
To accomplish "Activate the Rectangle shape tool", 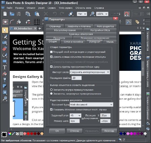I will click(5, 61).
